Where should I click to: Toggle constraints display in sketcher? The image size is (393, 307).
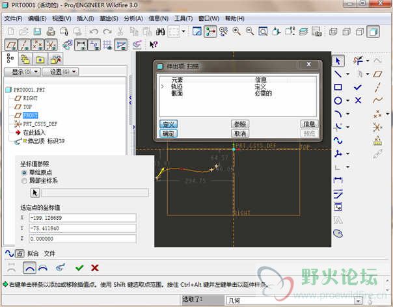(94, 45)
